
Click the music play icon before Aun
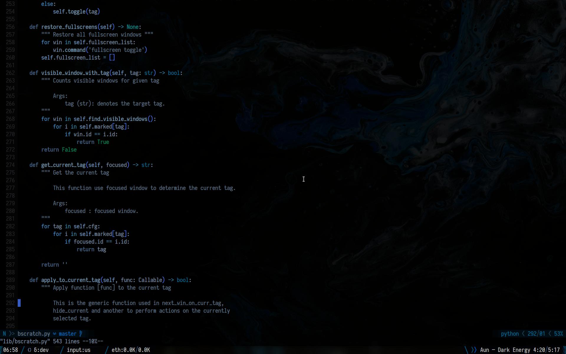pyautogui.click(x=474, y=350)
